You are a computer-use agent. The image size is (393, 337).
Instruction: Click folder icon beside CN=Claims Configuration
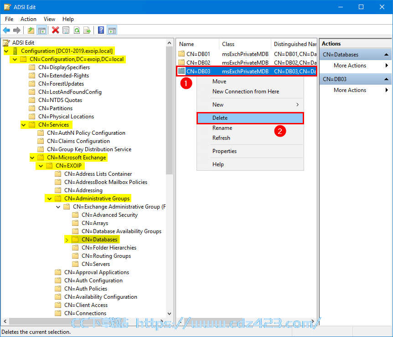point(41,141)
